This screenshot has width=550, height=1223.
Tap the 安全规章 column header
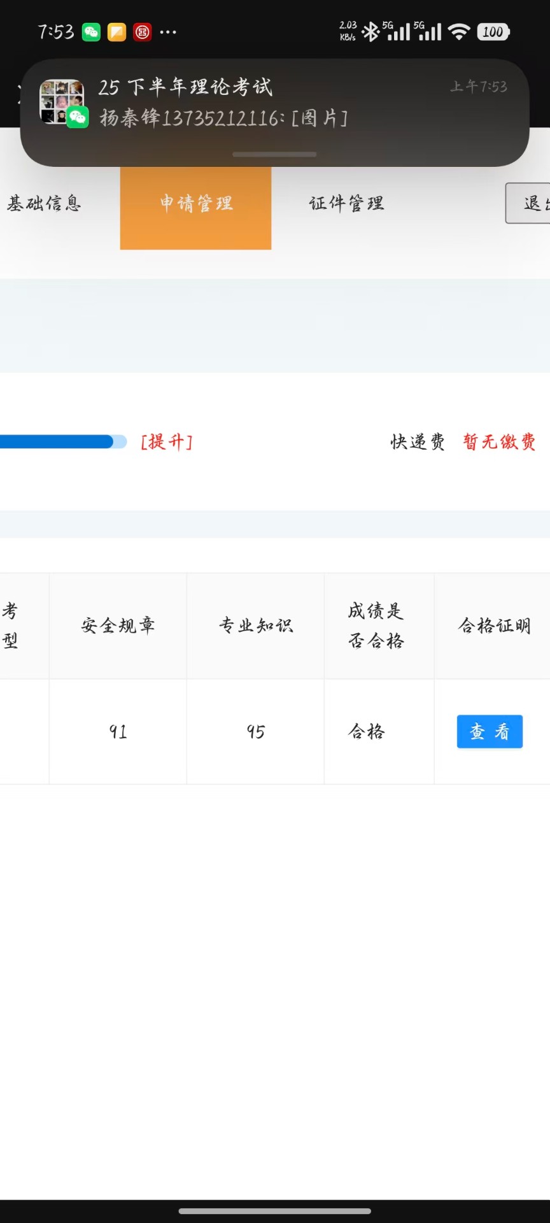[x=118, y=626]
